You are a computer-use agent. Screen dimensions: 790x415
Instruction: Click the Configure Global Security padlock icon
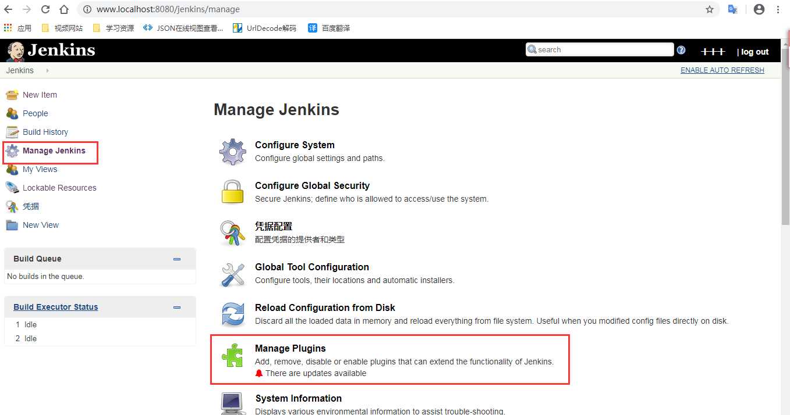pos(233,192)
